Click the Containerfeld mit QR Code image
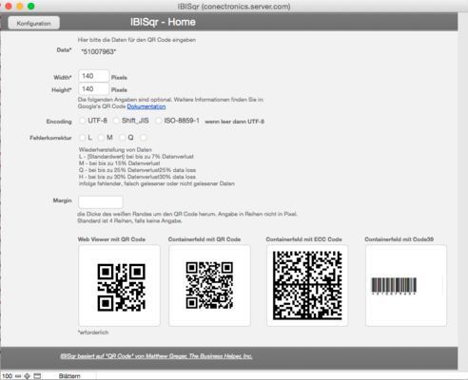Image resolution: width=468 pixels, height=380 pixels. pos(209,285)
